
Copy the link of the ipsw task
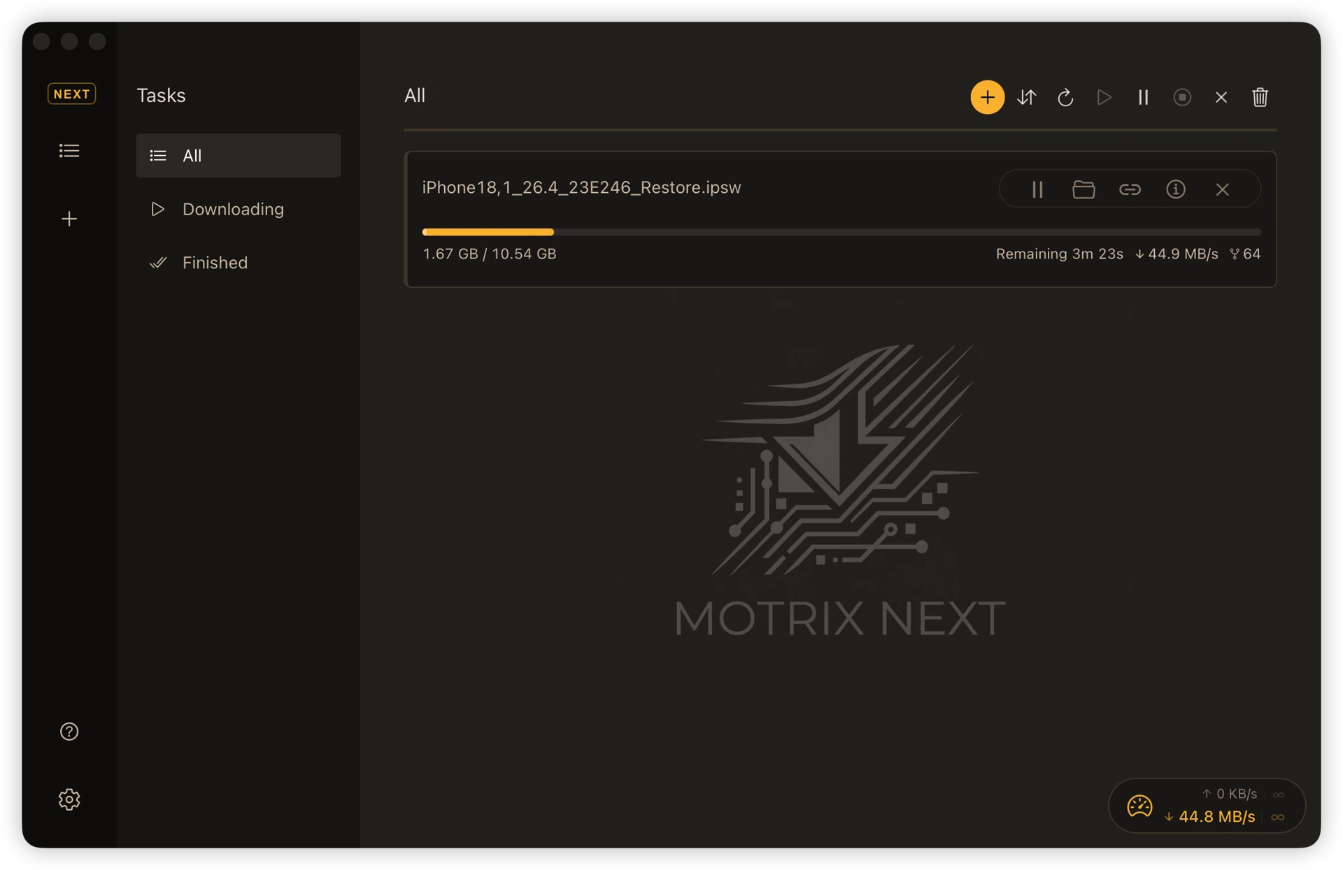point(1130,189)
